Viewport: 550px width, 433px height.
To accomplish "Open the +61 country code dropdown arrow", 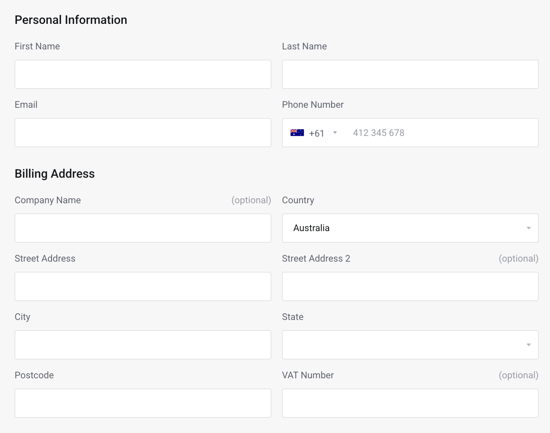I will pyautogui.click(x=335, y=133).
